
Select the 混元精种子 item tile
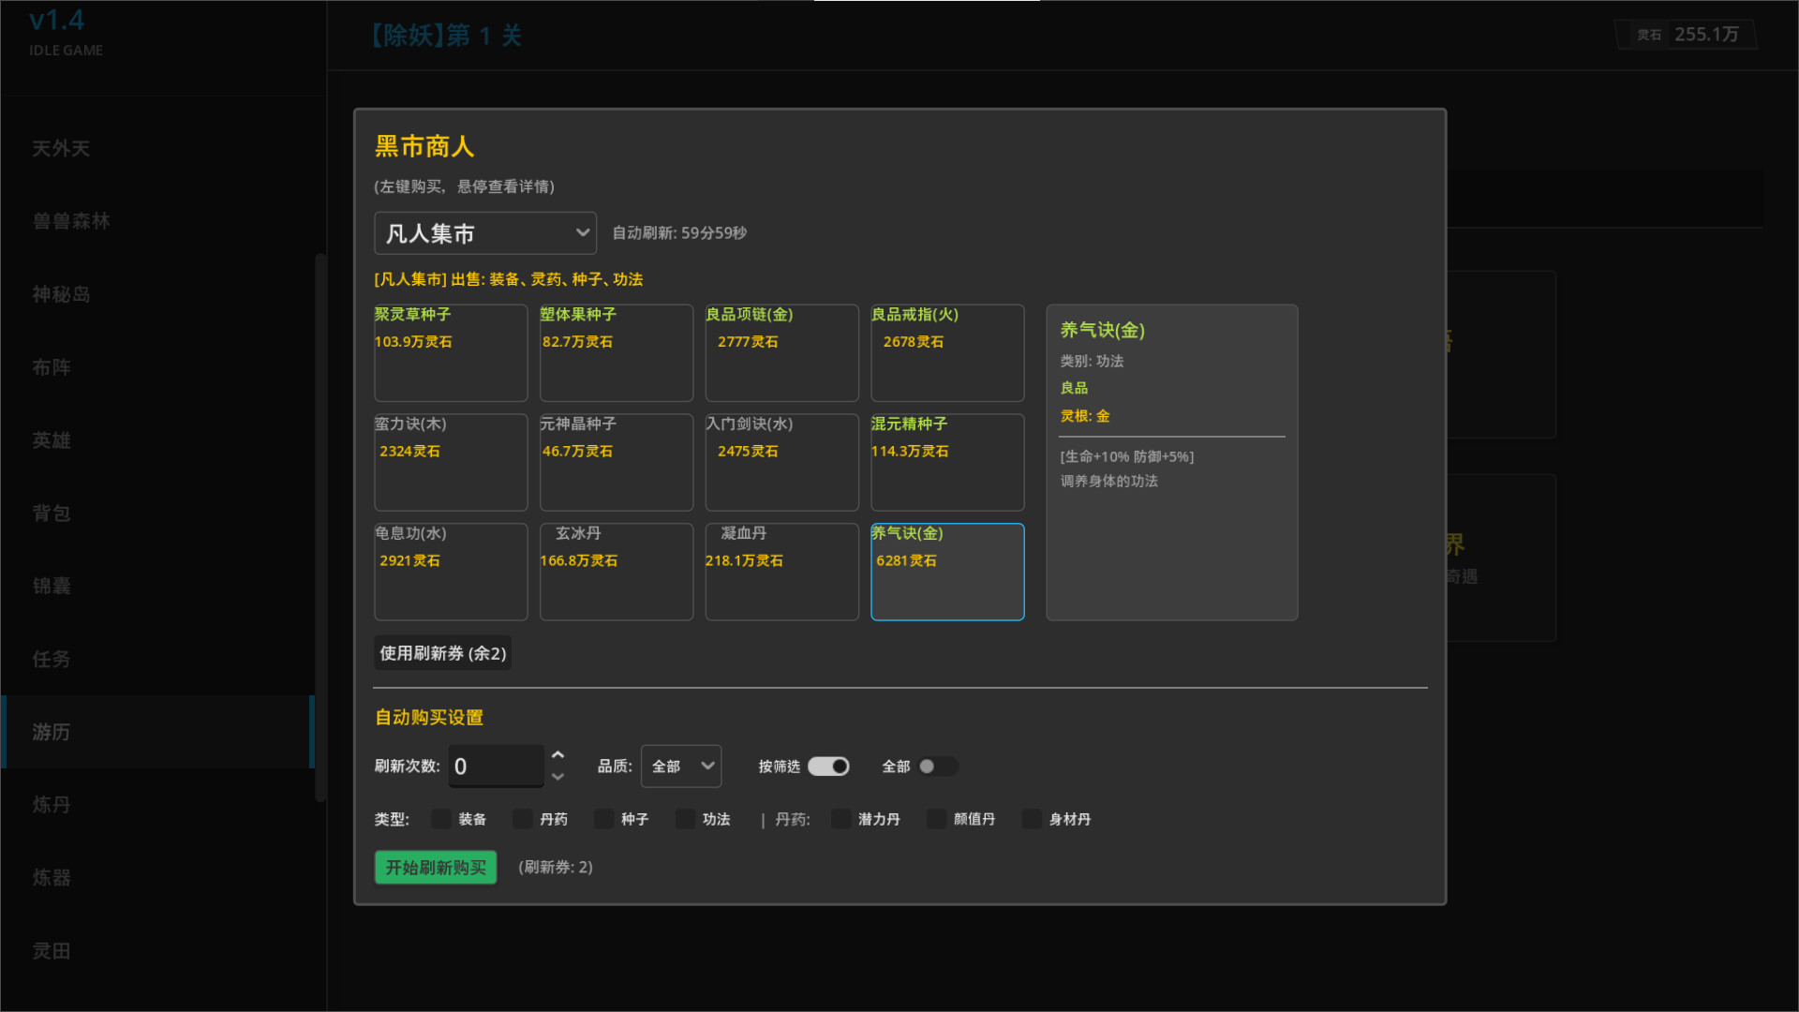coord(946,462)
